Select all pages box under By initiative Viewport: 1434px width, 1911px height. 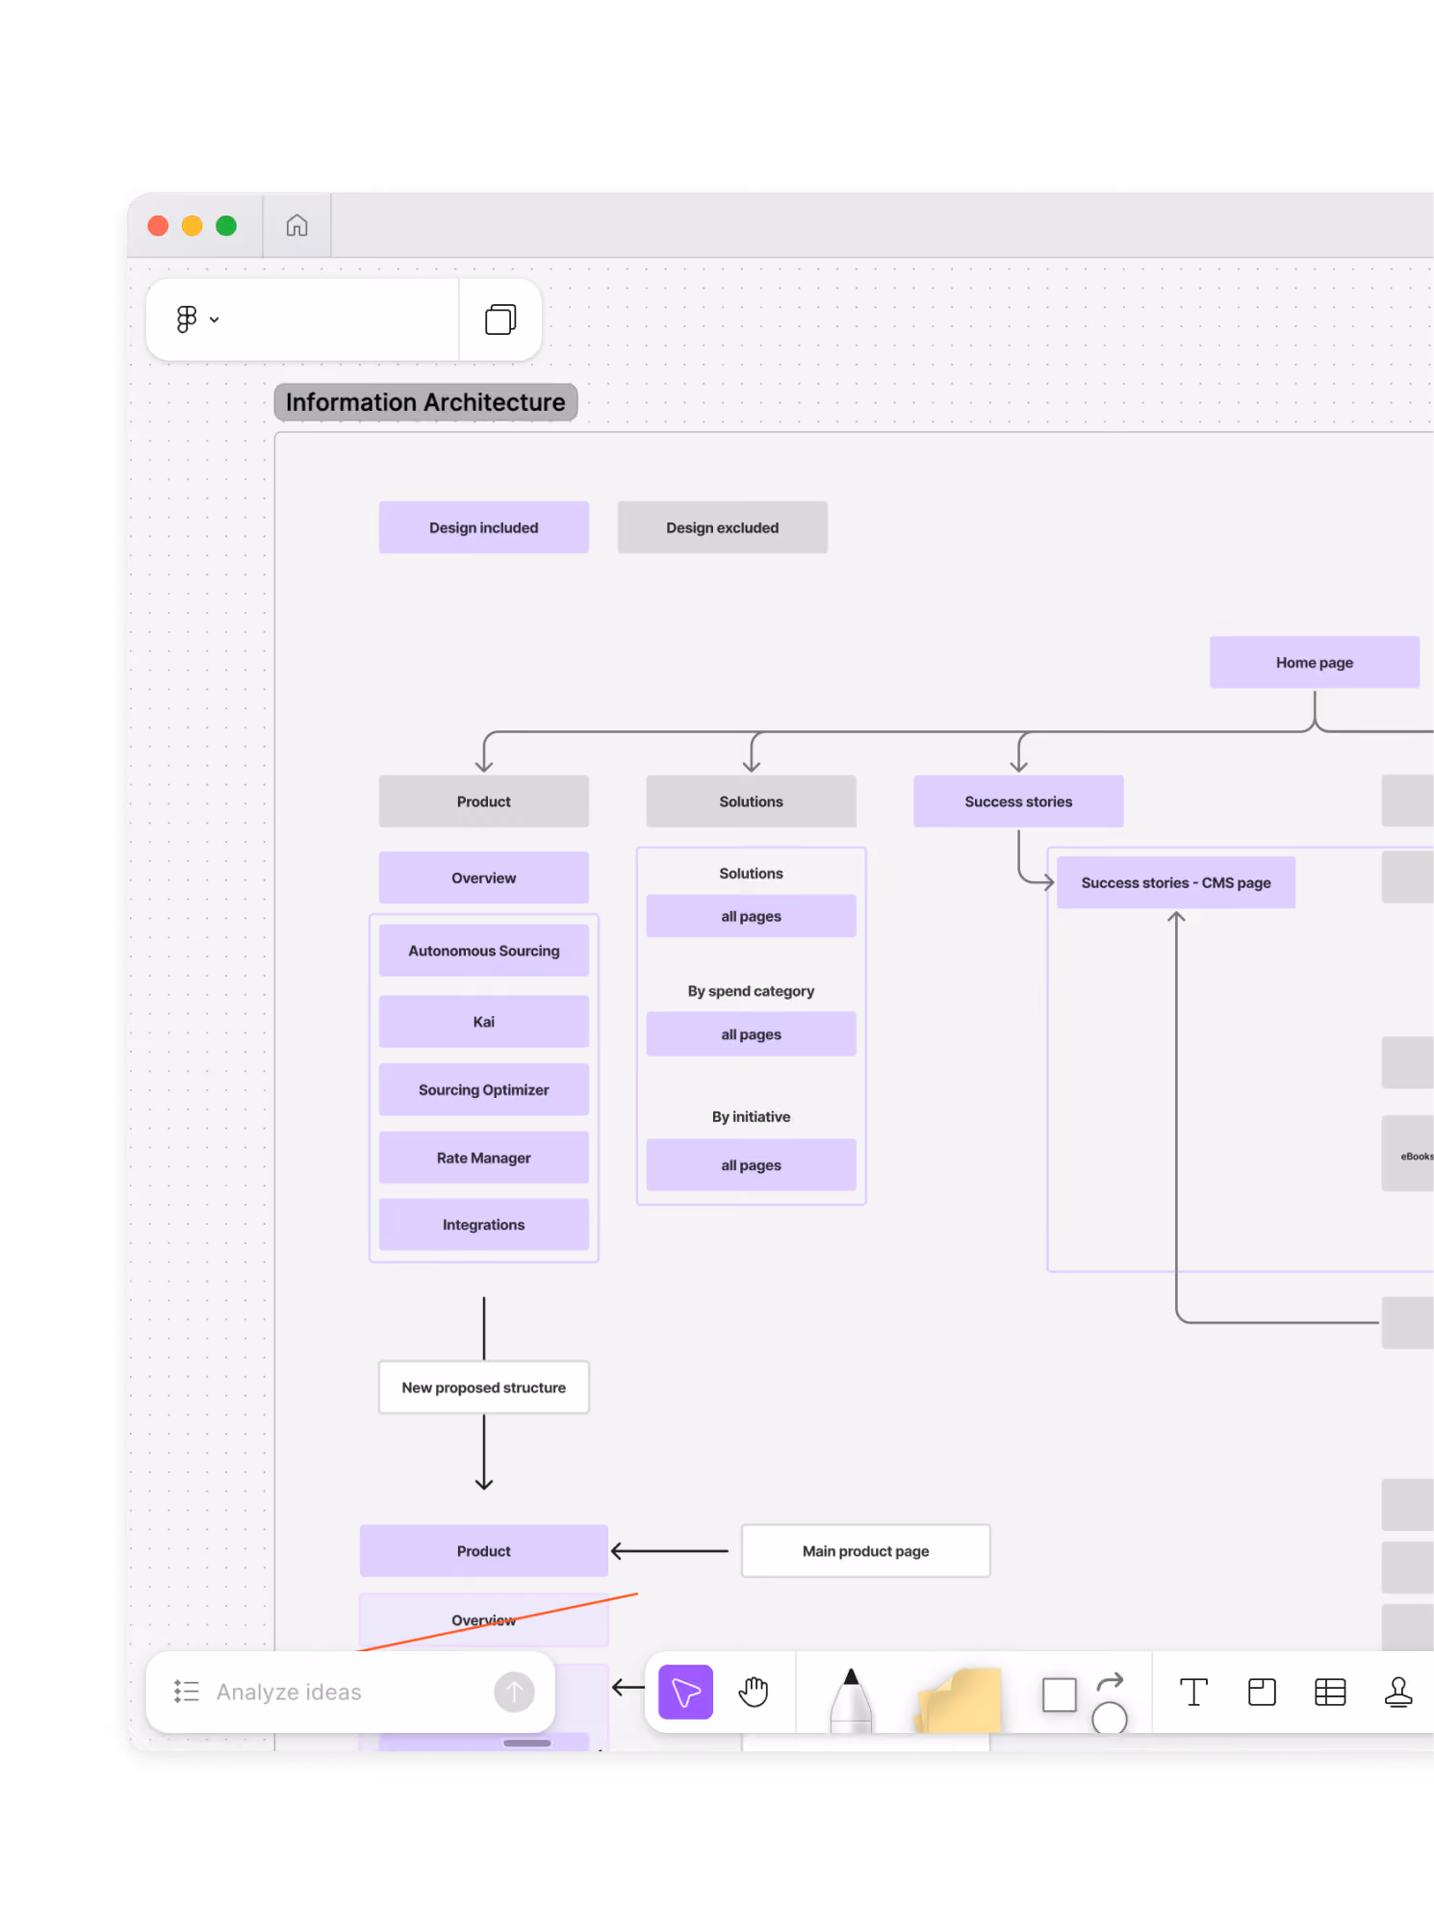pos(751,1164)
